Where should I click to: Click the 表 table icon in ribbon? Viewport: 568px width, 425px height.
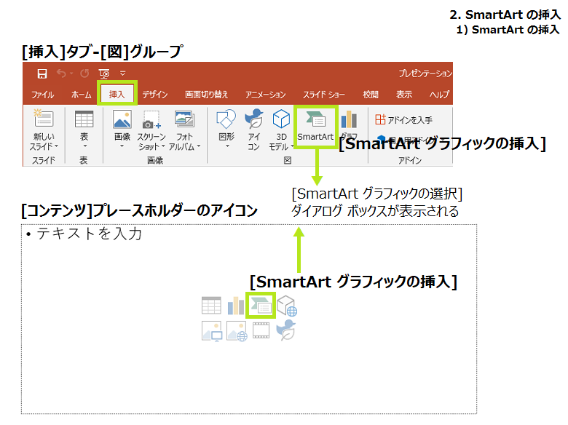pos(84,119)
